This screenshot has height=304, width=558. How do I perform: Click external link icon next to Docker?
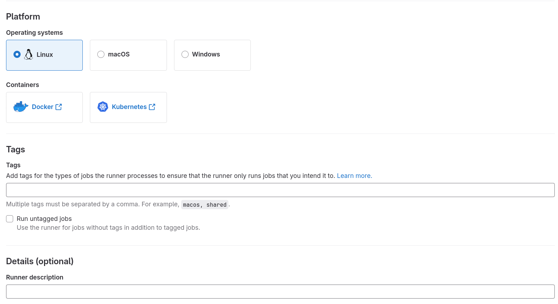click(59, 107)
